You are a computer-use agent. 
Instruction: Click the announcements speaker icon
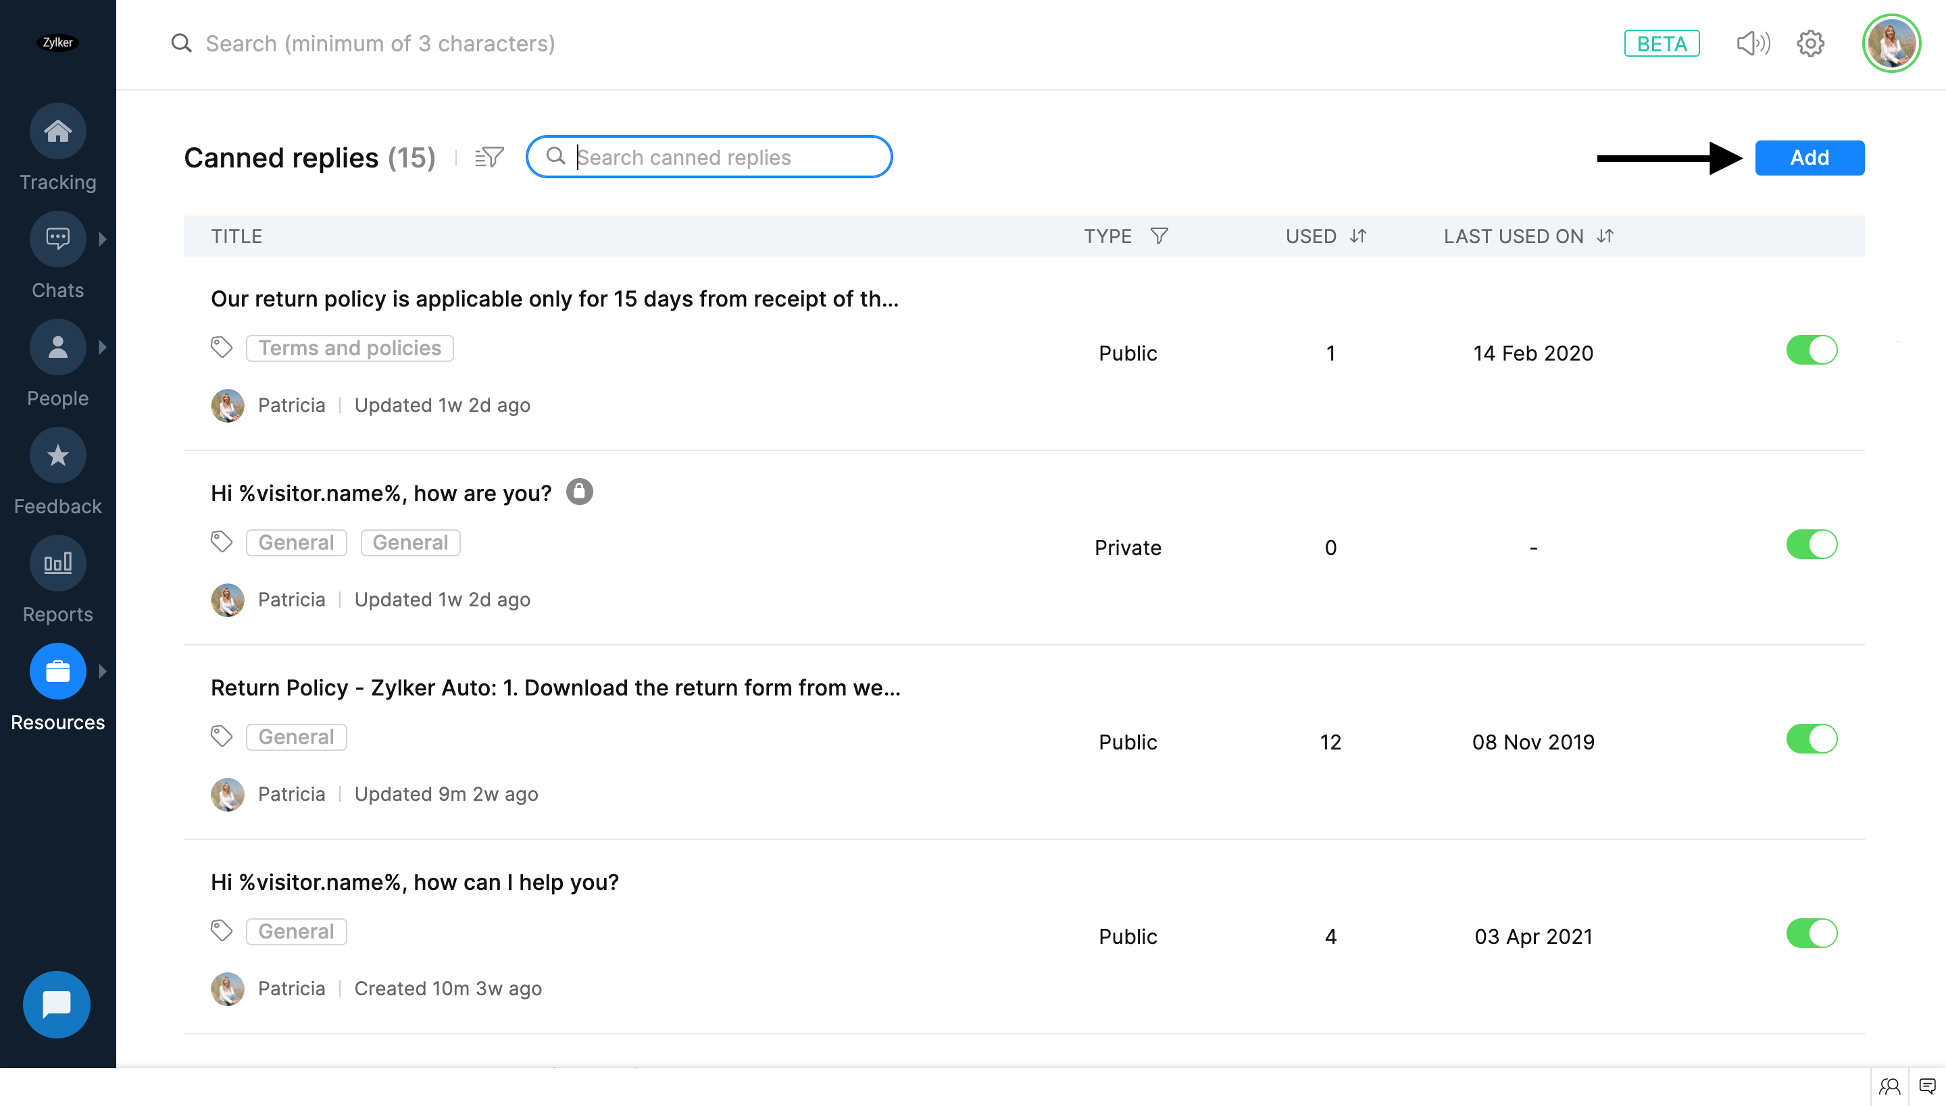click(x=1753, y=43)
